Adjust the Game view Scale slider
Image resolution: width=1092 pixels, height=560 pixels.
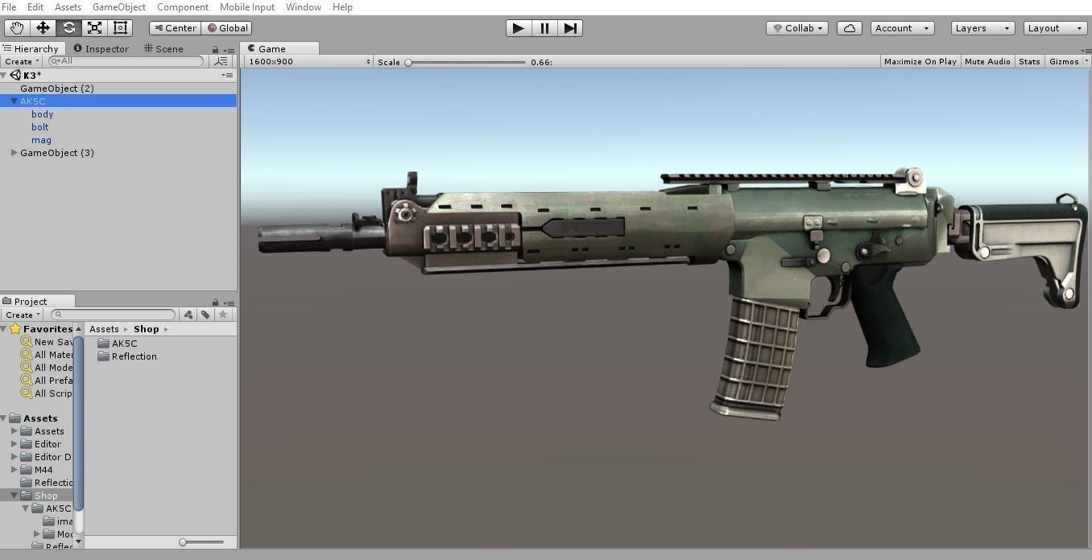[466, 62]
